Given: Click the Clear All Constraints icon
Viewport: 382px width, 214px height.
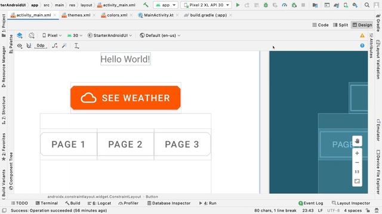Looking at the screenshot, I should point(55,46).
